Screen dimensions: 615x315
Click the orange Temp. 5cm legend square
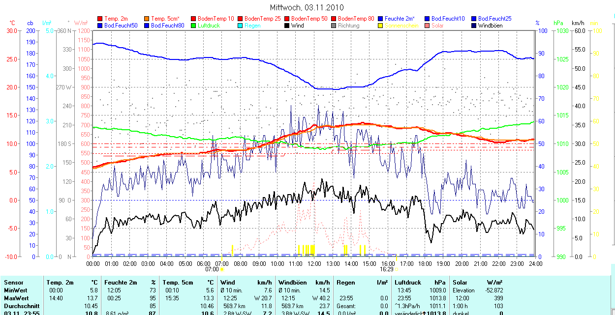[x=147, y=18]
